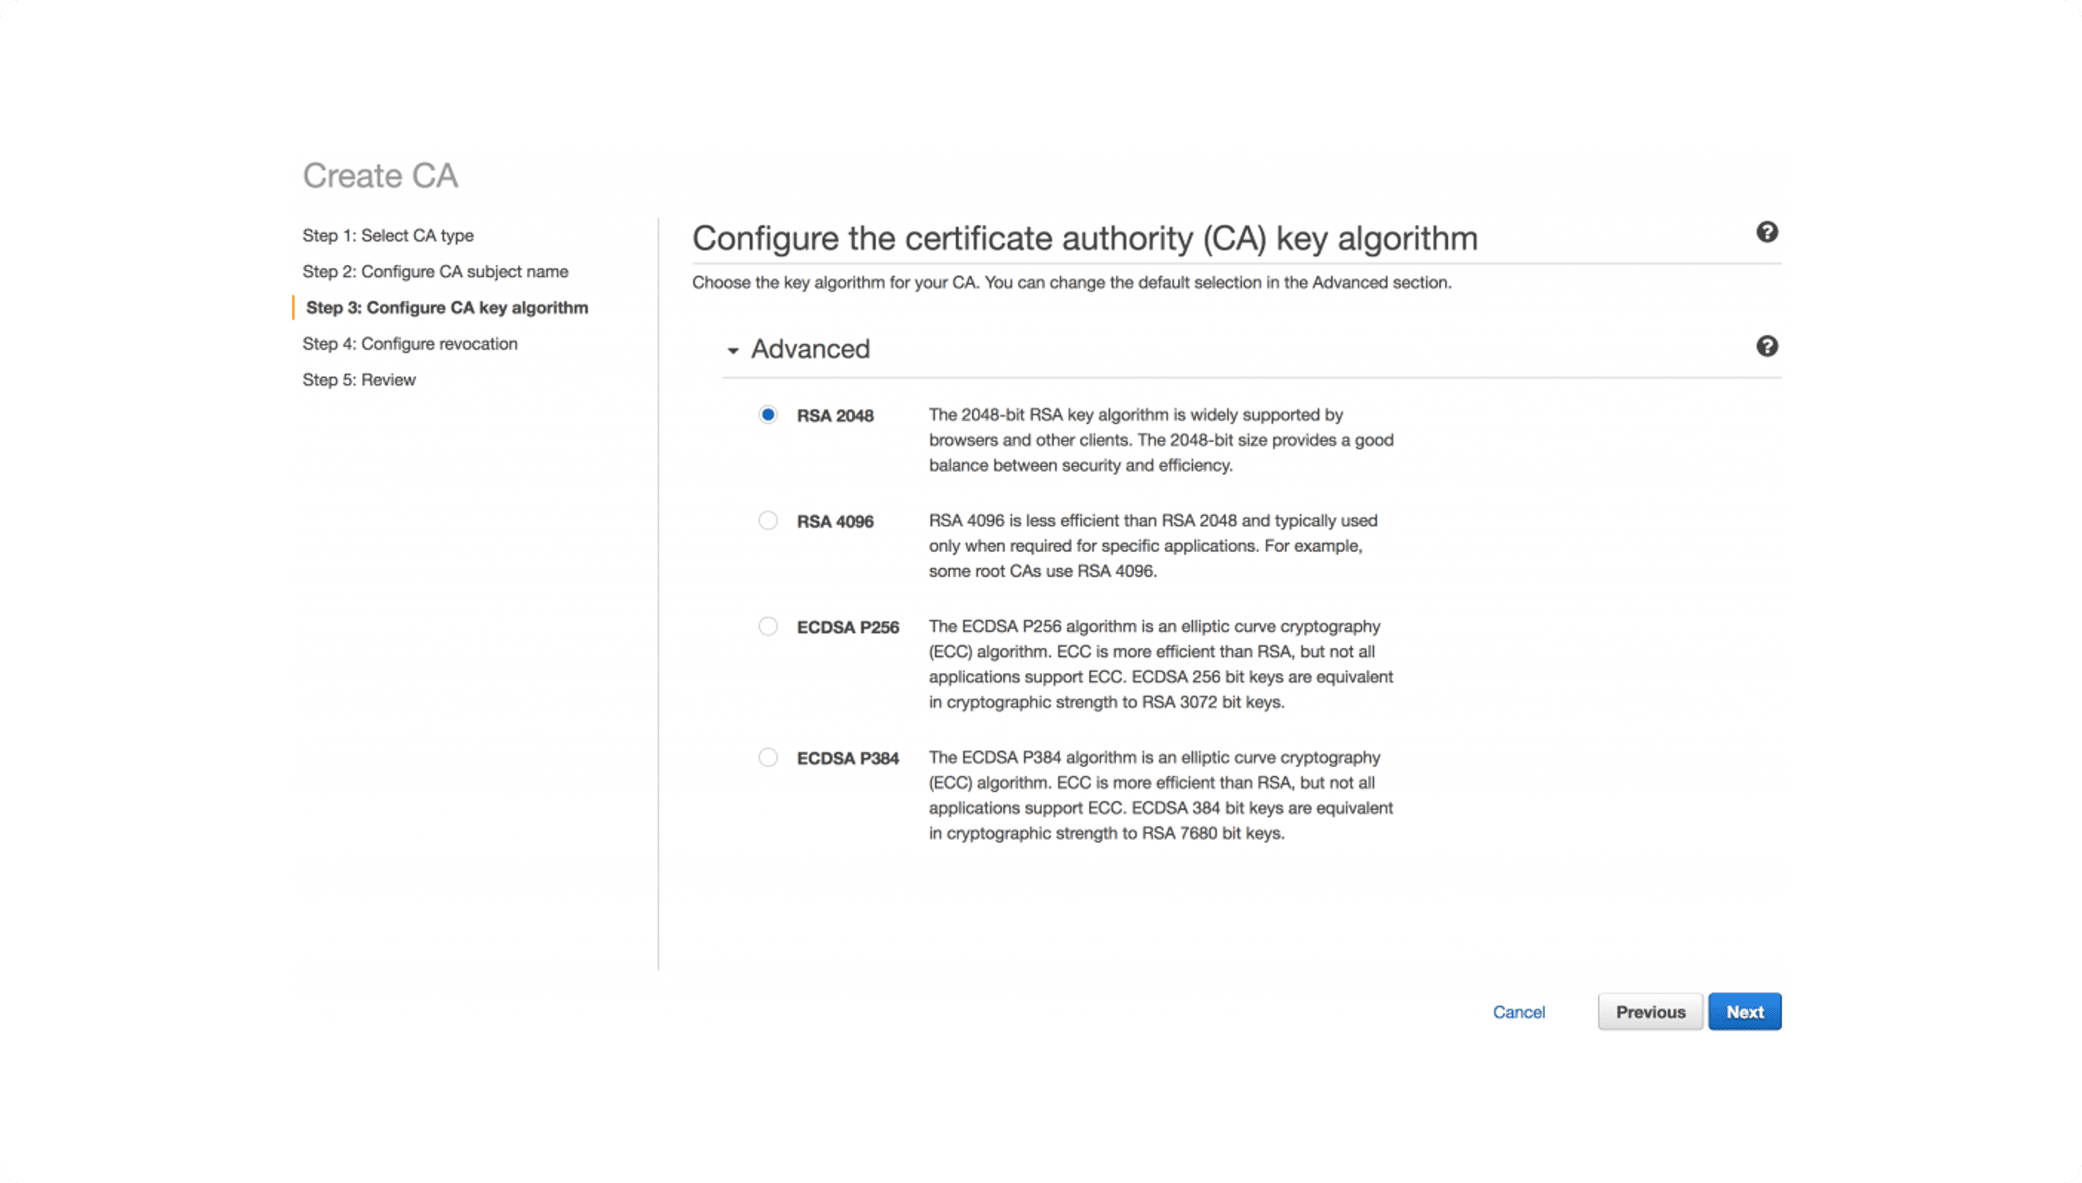Click the help icon next to page title
The image size is (2082, 1183).
(x=1766, y=232)
